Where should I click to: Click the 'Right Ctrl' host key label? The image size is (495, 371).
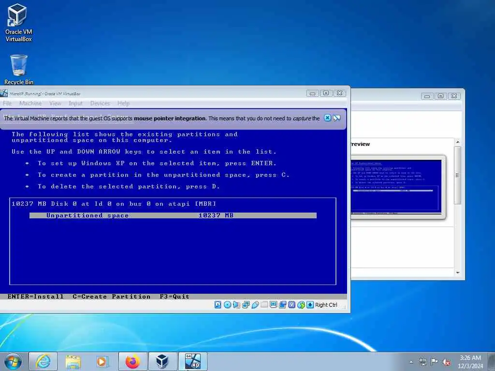326,305
